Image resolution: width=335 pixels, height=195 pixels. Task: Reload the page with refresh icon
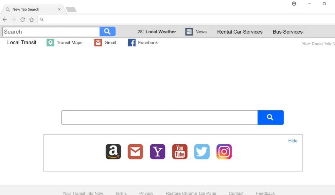[23, 20]
